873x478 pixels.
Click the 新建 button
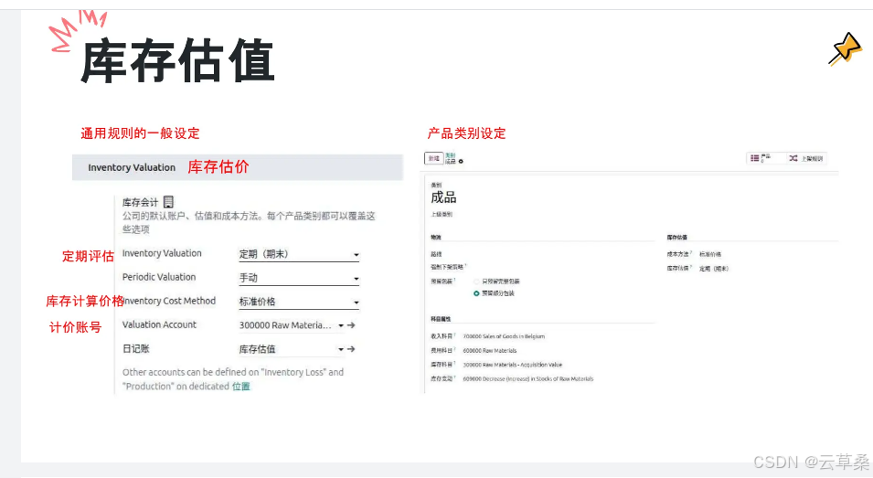click(433, 159)
